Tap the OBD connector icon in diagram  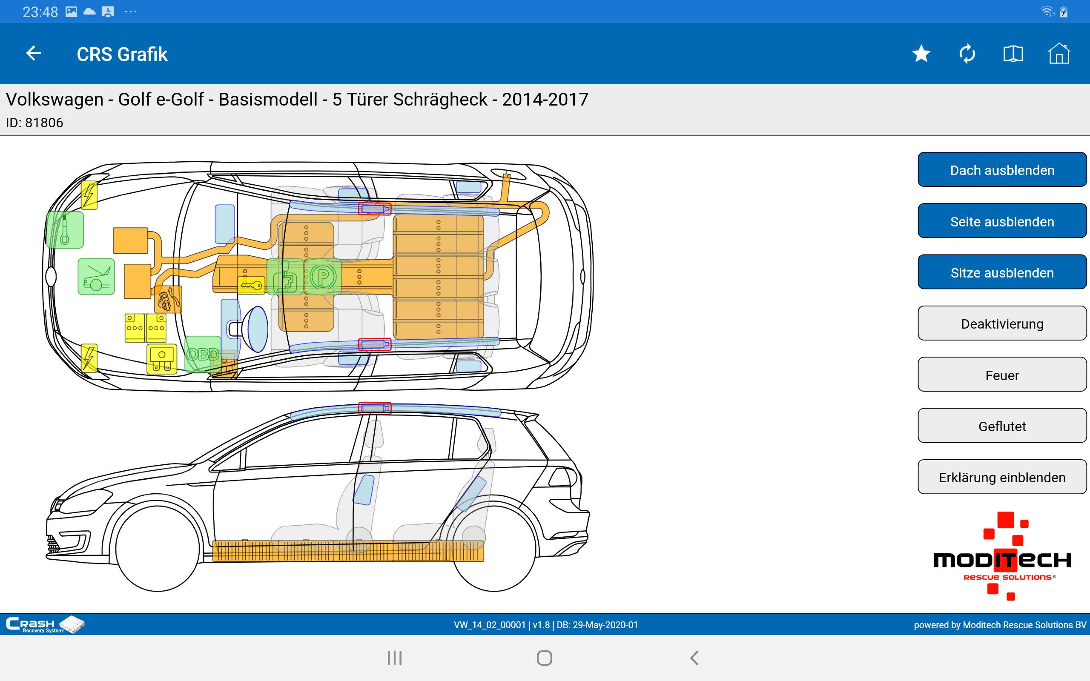point(203,355)
